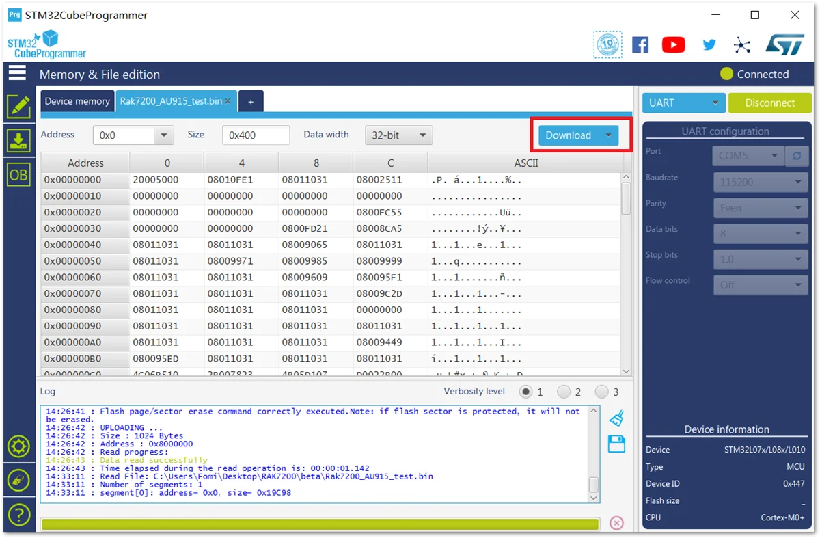Click the 'Data read successfully' log line
The width and height of the screenshot is (820, 538).
point(126,460)
